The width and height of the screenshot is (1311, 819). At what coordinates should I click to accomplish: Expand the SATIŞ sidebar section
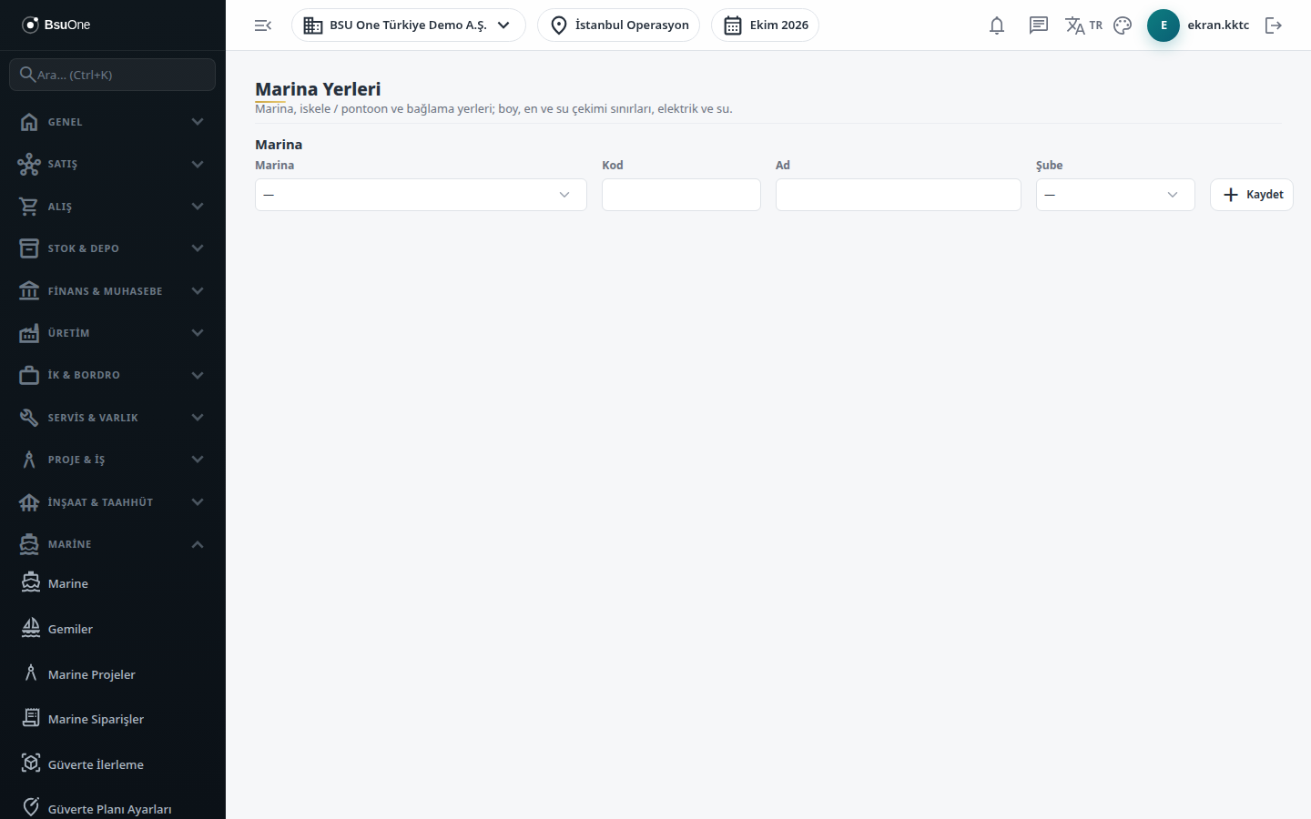pos(113,164)
